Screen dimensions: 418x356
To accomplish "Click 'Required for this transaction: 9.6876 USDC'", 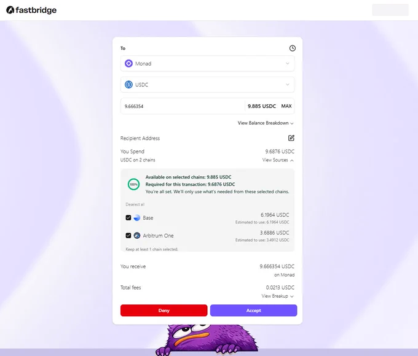I will [x=190, y=184].
